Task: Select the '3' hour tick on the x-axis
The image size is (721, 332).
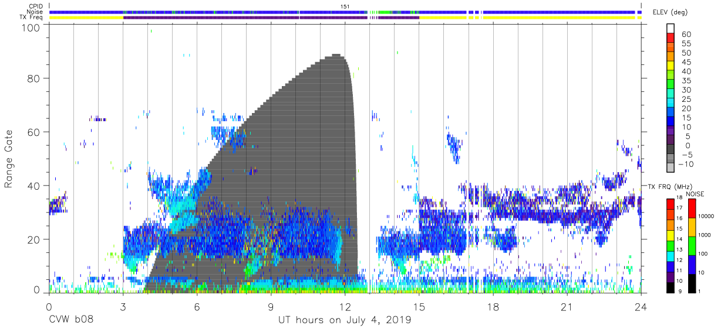Action: (x=123, y=307)
